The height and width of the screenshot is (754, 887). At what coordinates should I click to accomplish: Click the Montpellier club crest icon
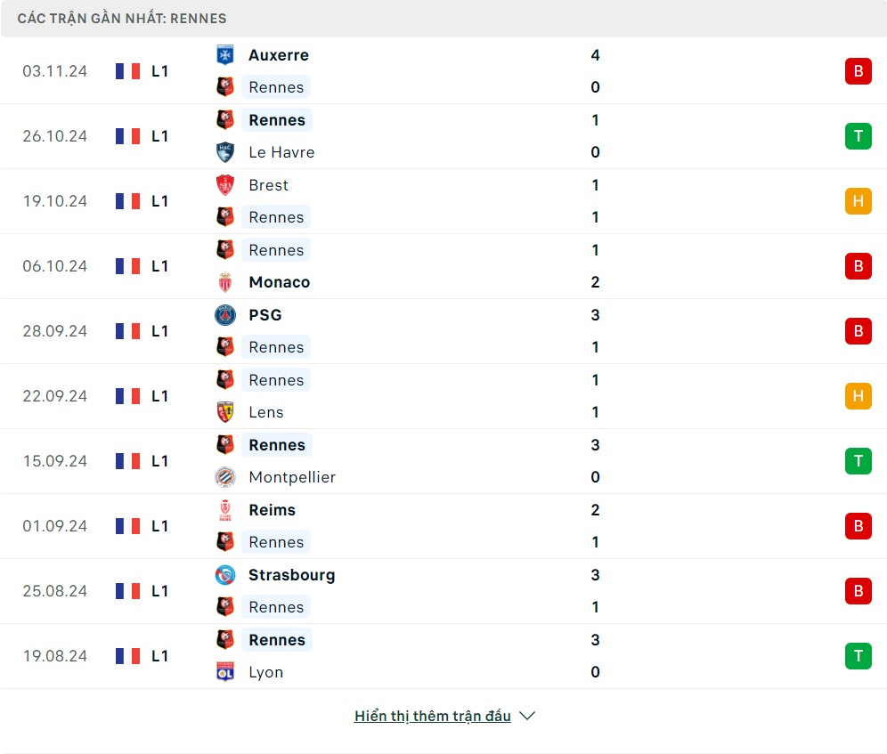click(x=225, y=477)
